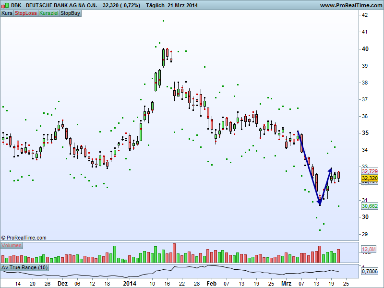The width and height of the screenshot is (384, 288).
Task: Select the blue downward arrow drawing
Action: coord(309,168)
